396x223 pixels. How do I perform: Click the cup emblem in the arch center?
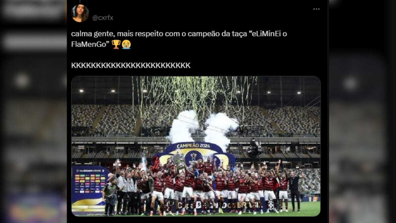194,158
